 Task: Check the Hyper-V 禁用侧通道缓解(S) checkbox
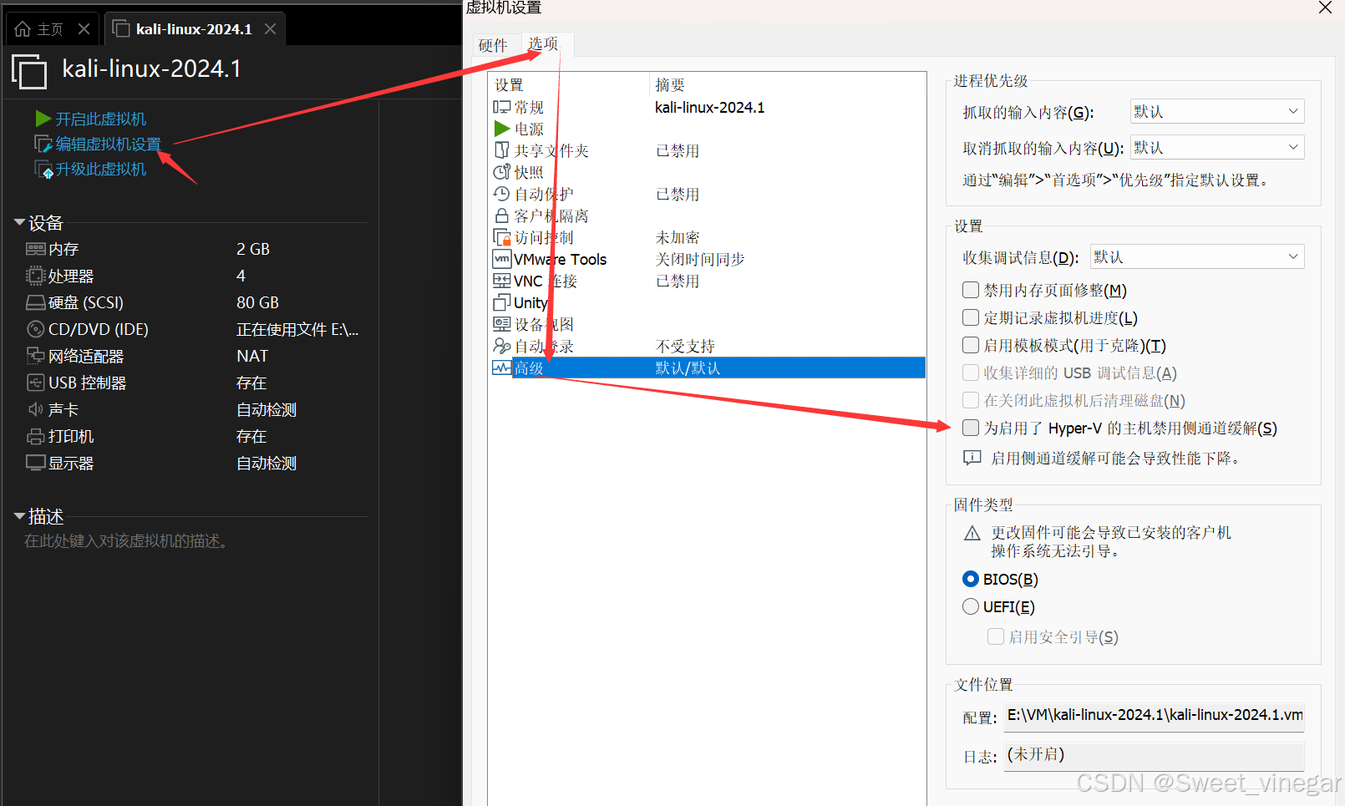[971, 428]
